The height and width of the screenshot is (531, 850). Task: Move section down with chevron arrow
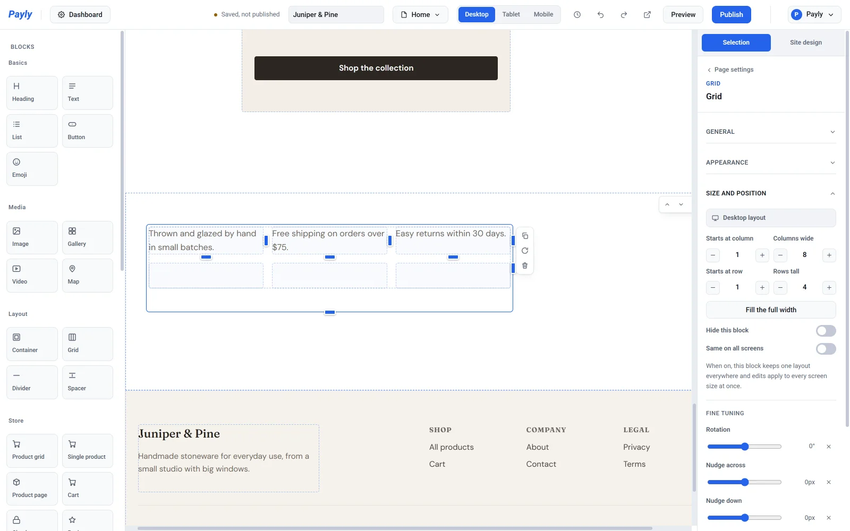click(x=681, y=204)
